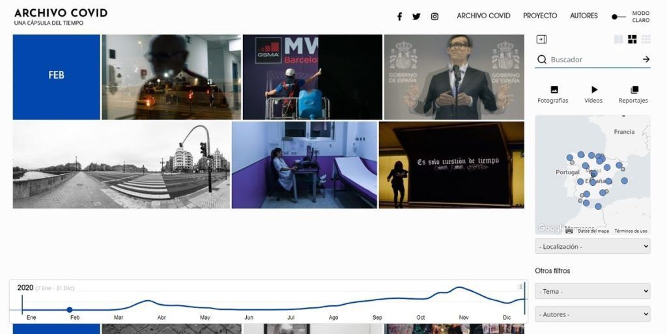Jump to Abr on the timeline
Screen dimensions: 667x334
(x=162, y=318)
